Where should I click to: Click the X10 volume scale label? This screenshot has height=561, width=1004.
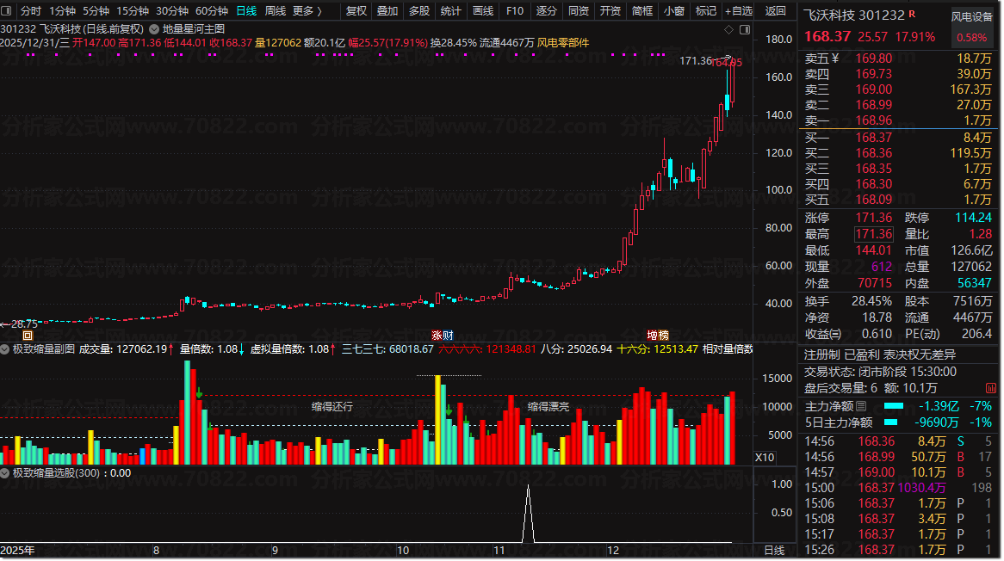tap(764, 457)
